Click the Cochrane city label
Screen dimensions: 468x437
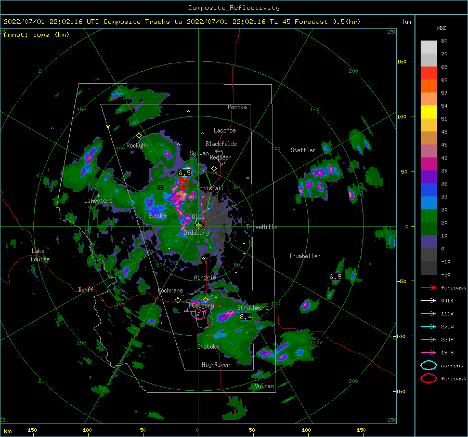coord(170,290)
